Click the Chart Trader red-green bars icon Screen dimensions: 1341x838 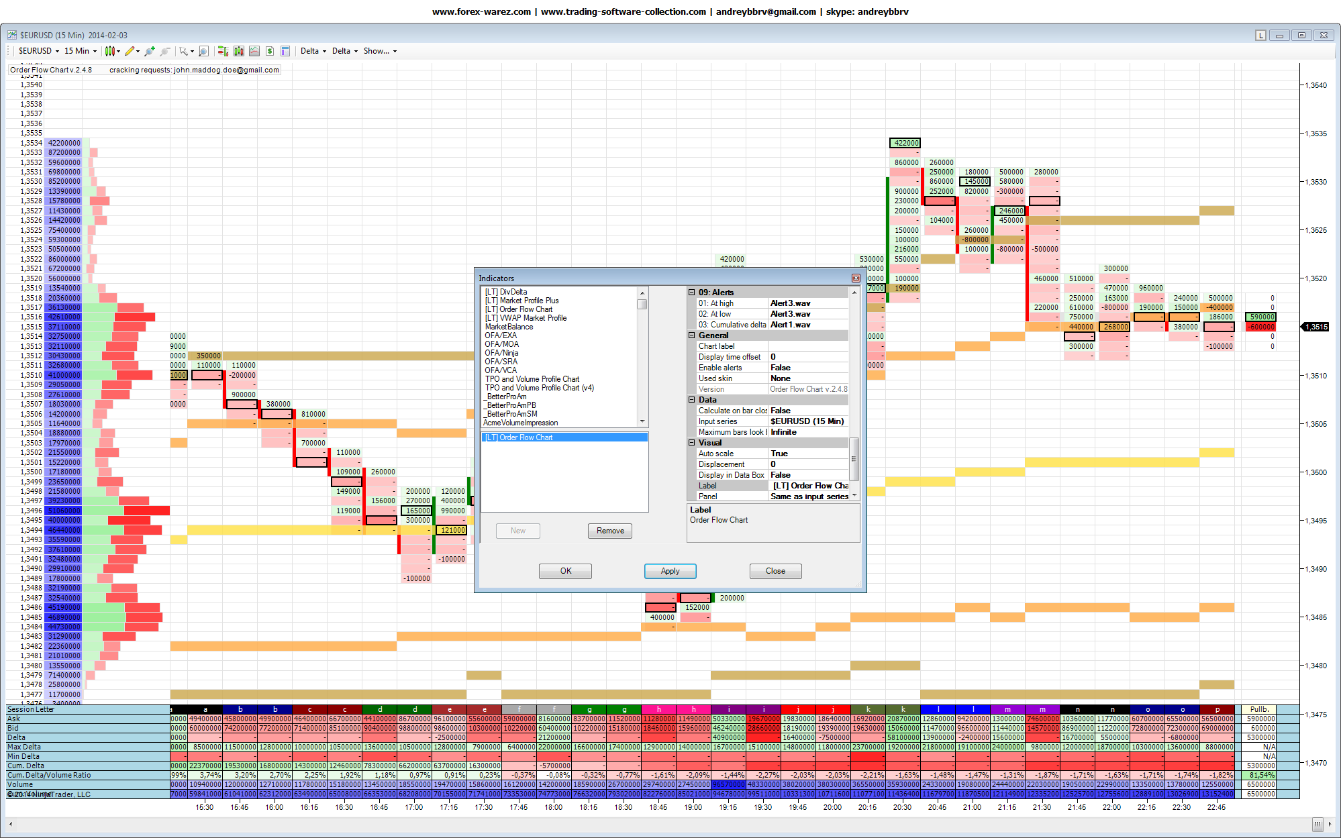(x=223, y=51)
